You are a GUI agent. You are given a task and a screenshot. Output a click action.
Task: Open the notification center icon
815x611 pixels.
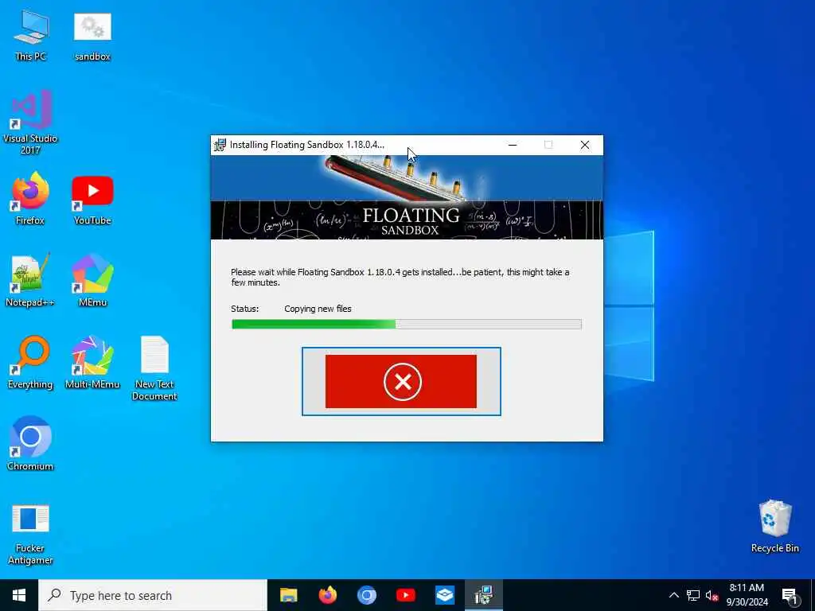click(x=790, y=595)
